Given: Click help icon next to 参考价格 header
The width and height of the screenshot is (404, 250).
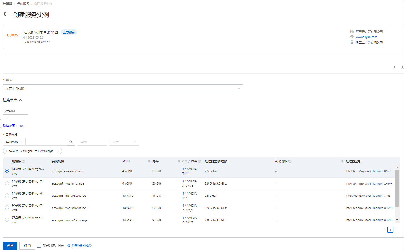Looking at the screenshot, I should click(290, 161).
